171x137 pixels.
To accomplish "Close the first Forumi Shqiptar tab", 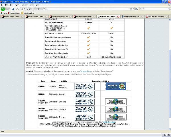I will [x=22, y=17].
